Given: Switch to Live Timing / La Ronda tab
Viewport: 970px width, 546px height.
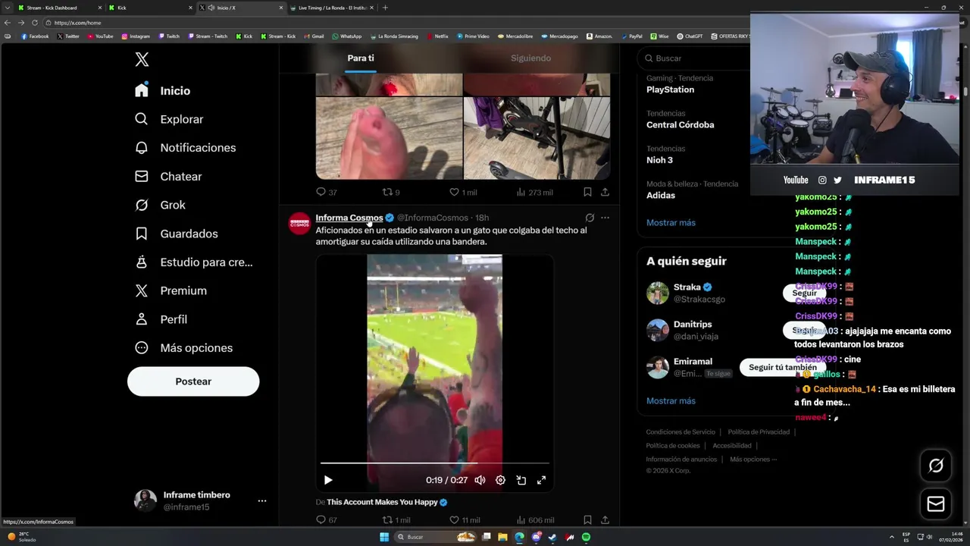Looking at the screenshot, I should pos(331,8).
